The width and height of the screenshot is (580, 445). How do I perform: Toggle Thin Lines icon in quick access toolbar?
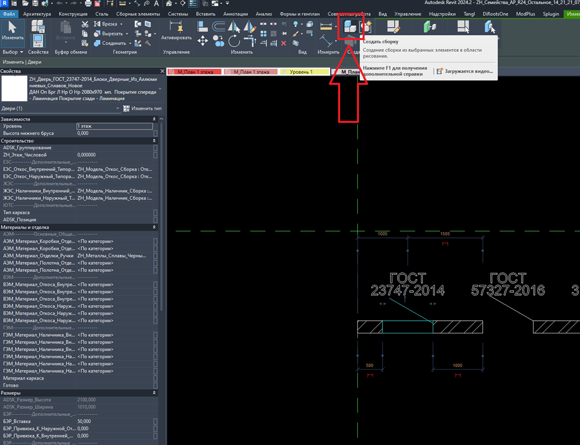193,3
